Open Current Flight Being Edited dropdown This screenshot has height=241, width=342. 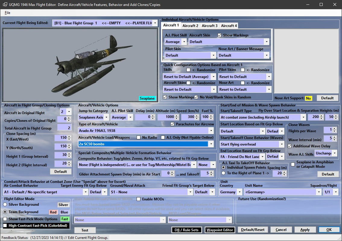tap(155, 23)
